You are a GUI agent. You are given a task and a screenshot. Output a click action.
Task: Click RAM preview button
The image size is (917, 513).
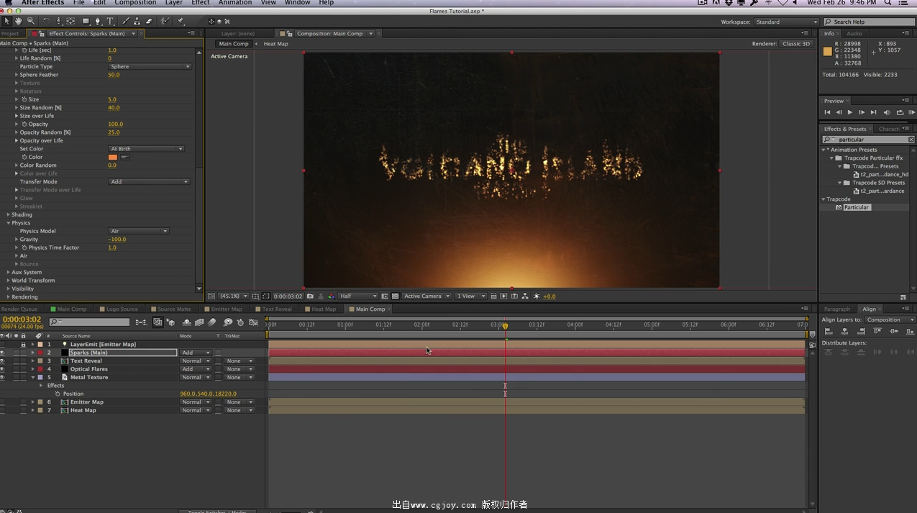coord(912,112)
